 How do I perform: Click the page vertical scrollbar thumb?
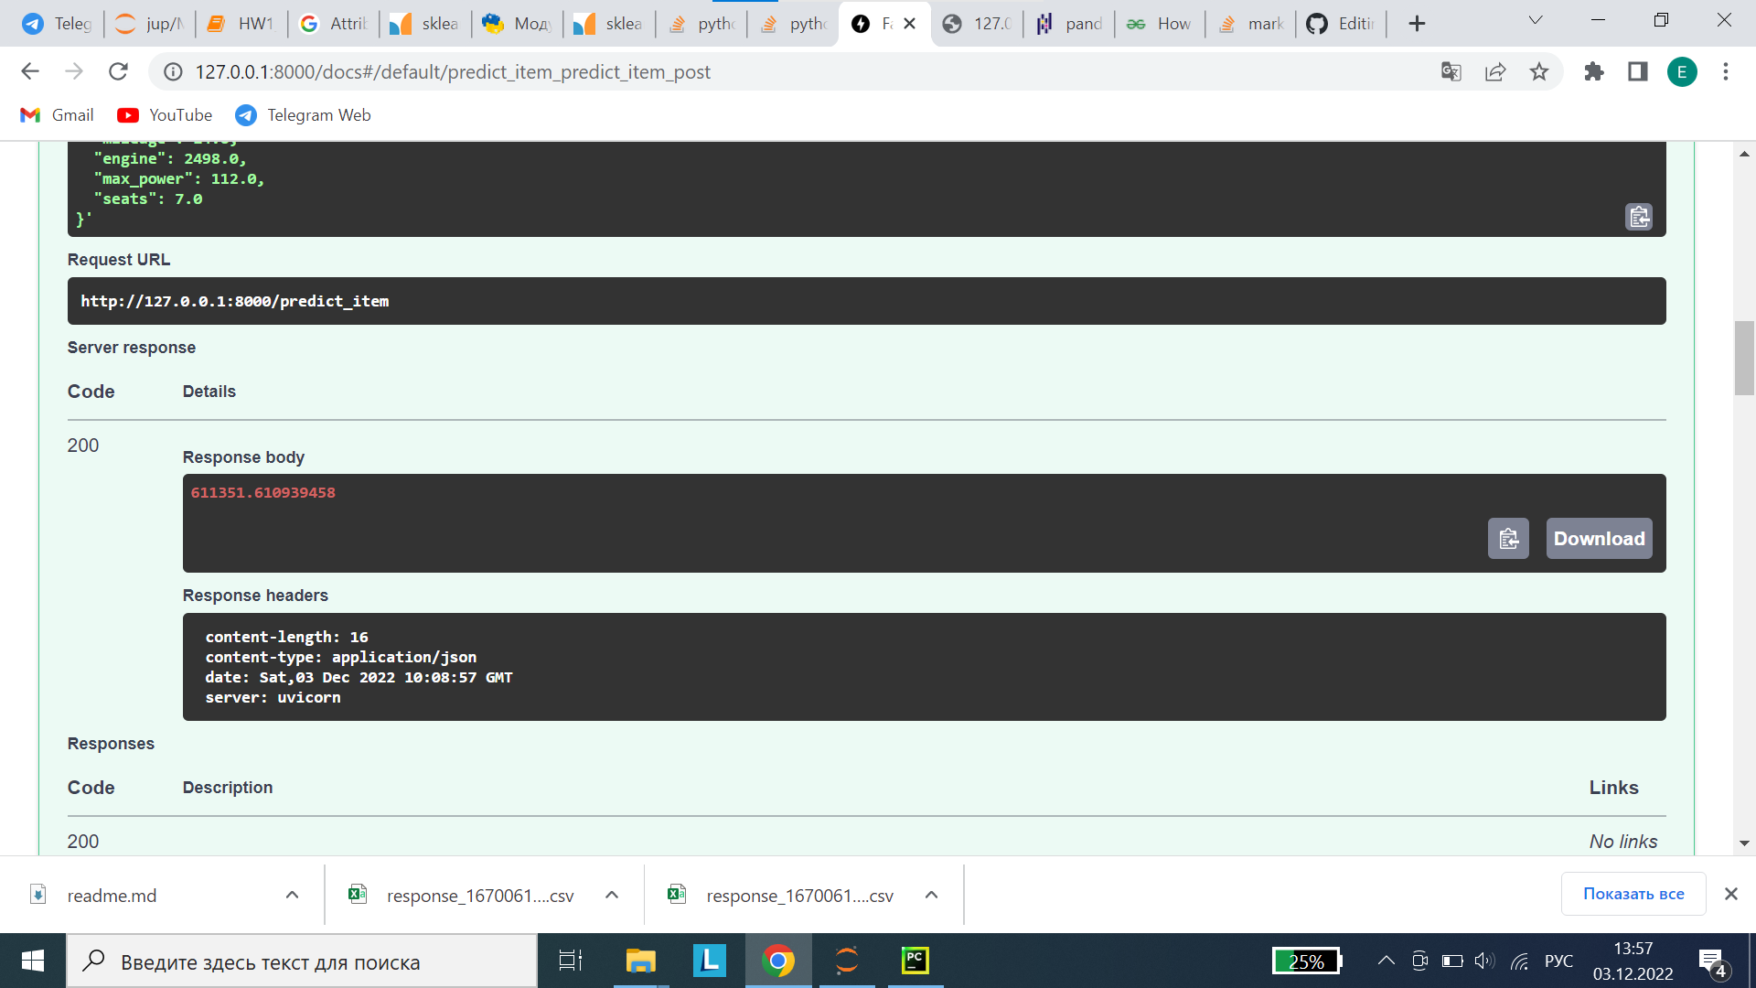click(x=1744, y=358)
